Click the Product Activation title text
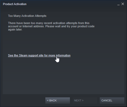 tap(15, 4)
